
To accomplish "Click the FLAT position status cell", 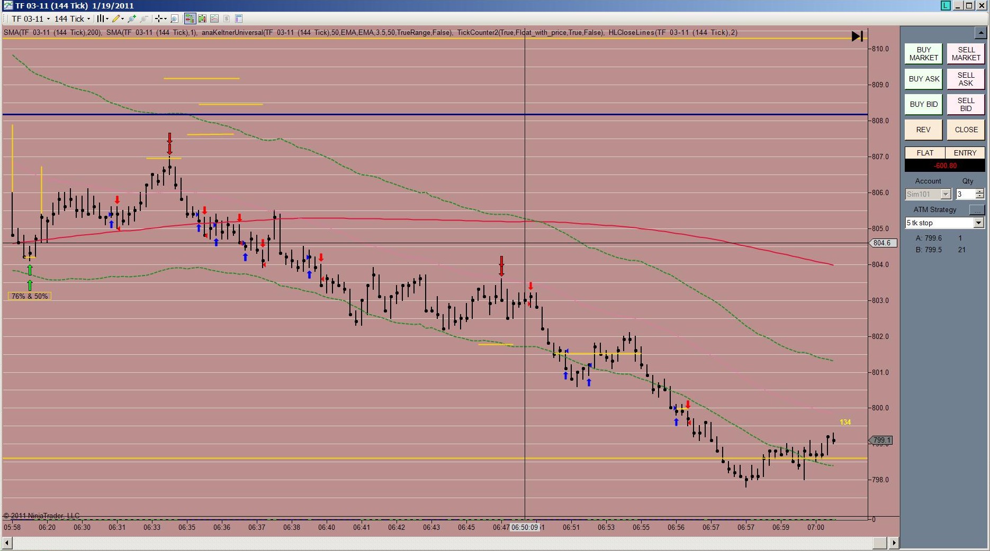I will point(925,153).
